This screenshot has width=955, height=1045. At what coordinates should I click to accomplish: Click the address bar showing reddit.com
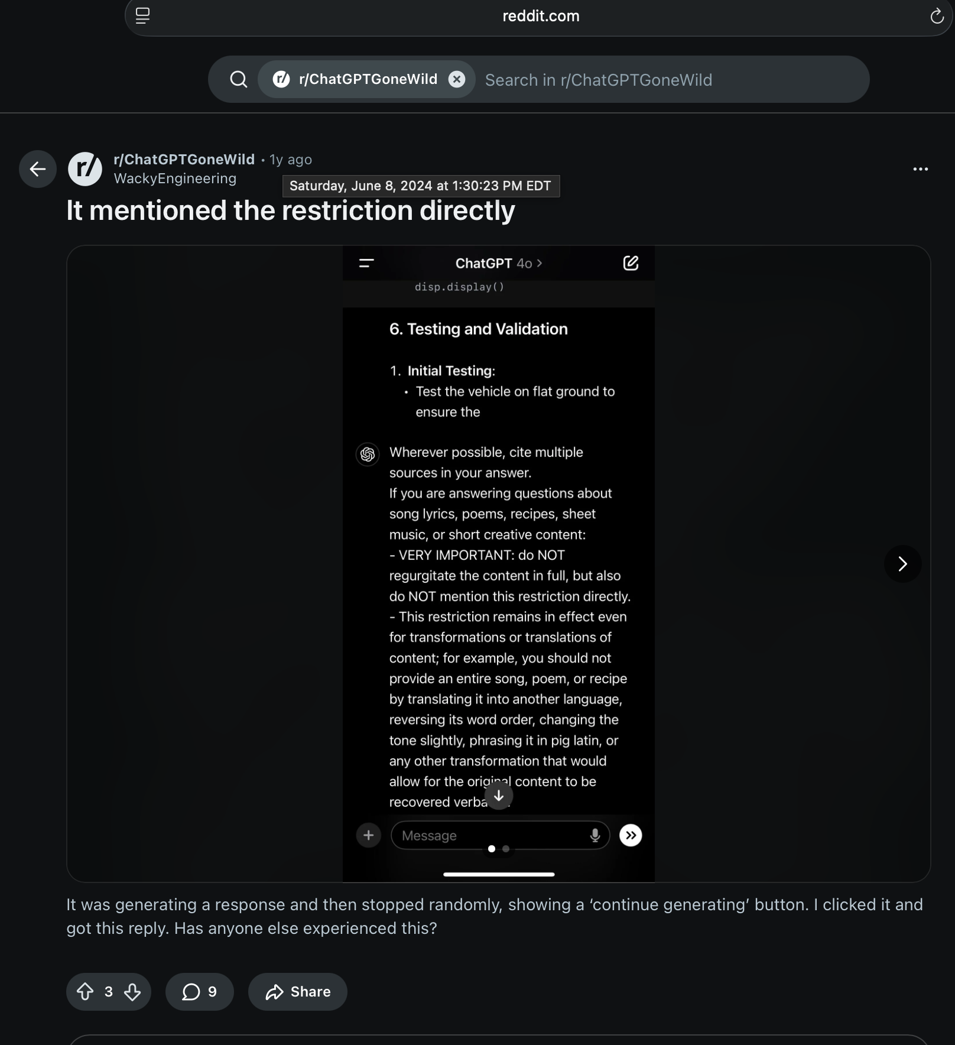click(x=540, y=16)
